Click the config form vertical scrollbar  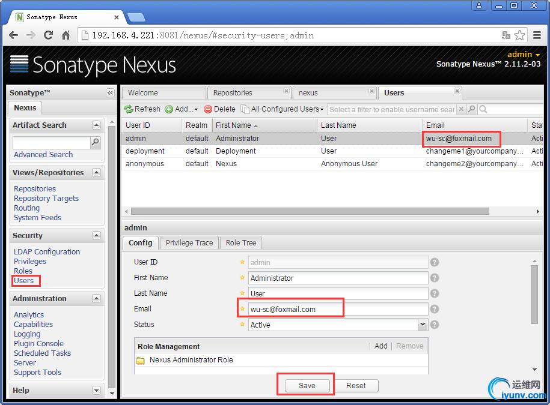click(x=534, y=295)
